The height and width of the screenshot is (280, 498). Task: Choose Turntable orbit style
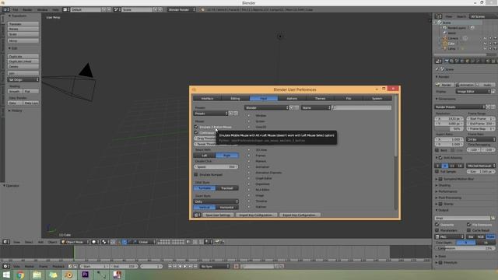tap(205, 188)
